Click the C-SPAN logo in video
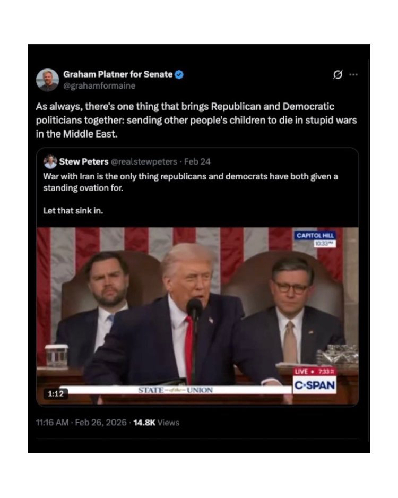The image size is (398, 498). (x=315, y=385)
